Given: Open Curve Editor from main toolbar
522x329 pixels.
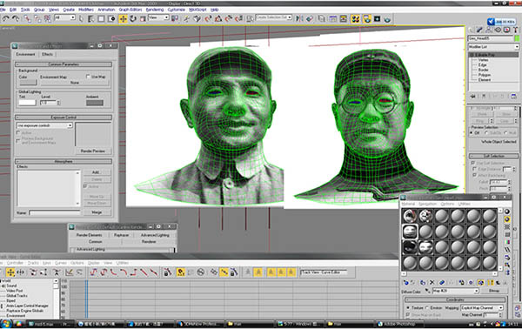Looking at the screenshot, I should click(x=332, y=18).
